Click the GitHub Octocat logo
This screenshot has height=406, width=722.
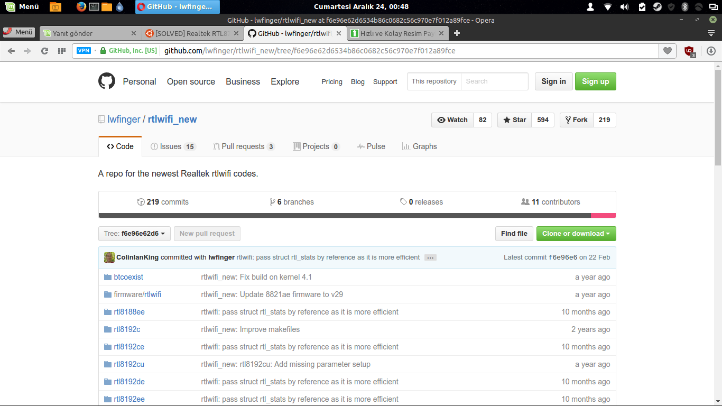pos(107,81)
